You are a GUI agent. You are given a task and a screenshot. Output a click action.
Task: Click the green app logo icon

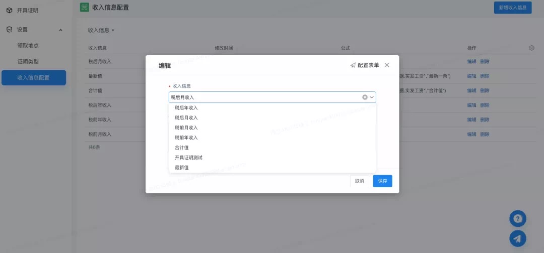(84, 7)
